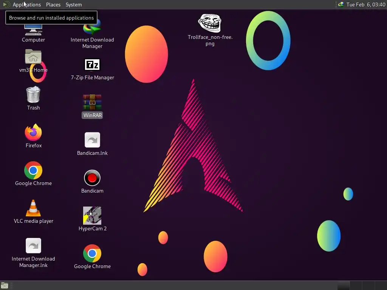Click the clock showing Tue Feb 6

(366, 5)
